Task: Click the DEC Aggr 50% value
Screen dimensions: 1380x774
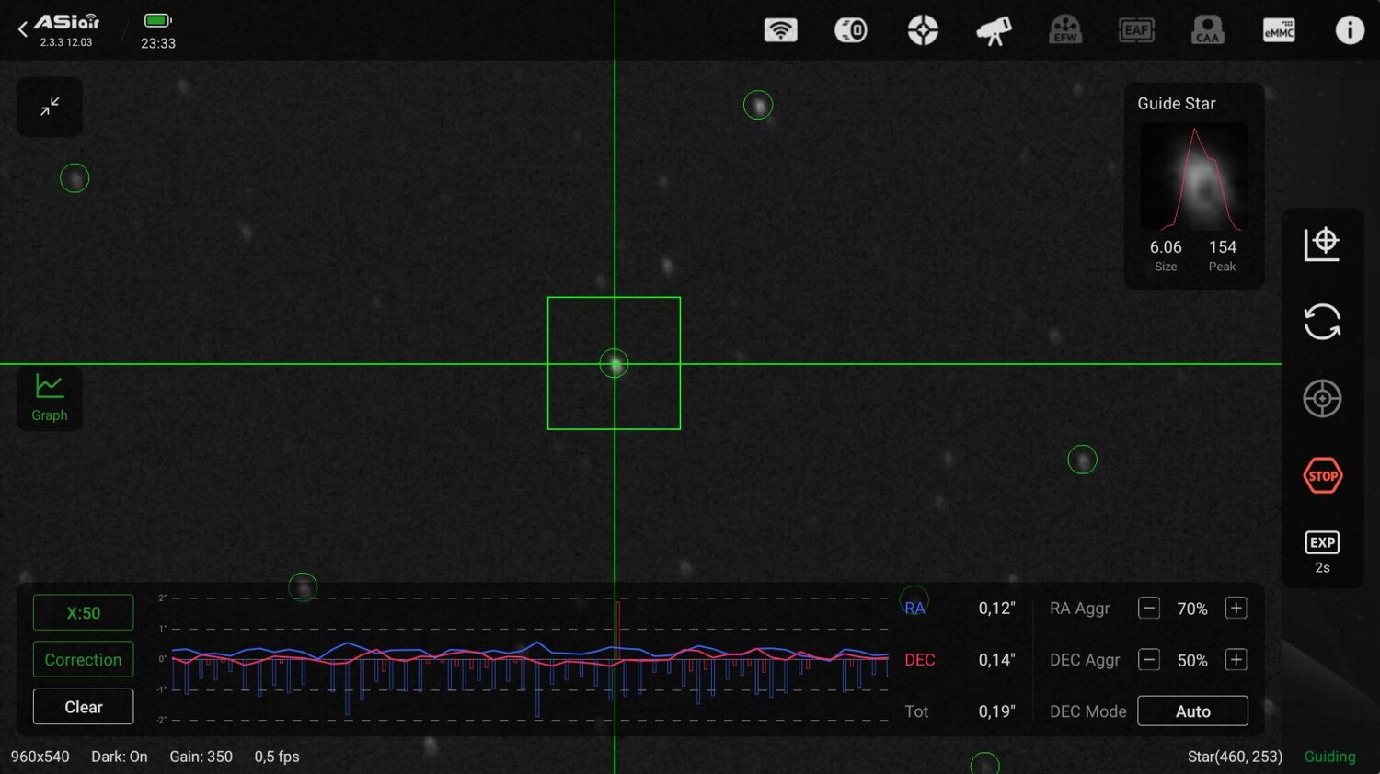Action: pyautogui.click(x=1192, y=660)
